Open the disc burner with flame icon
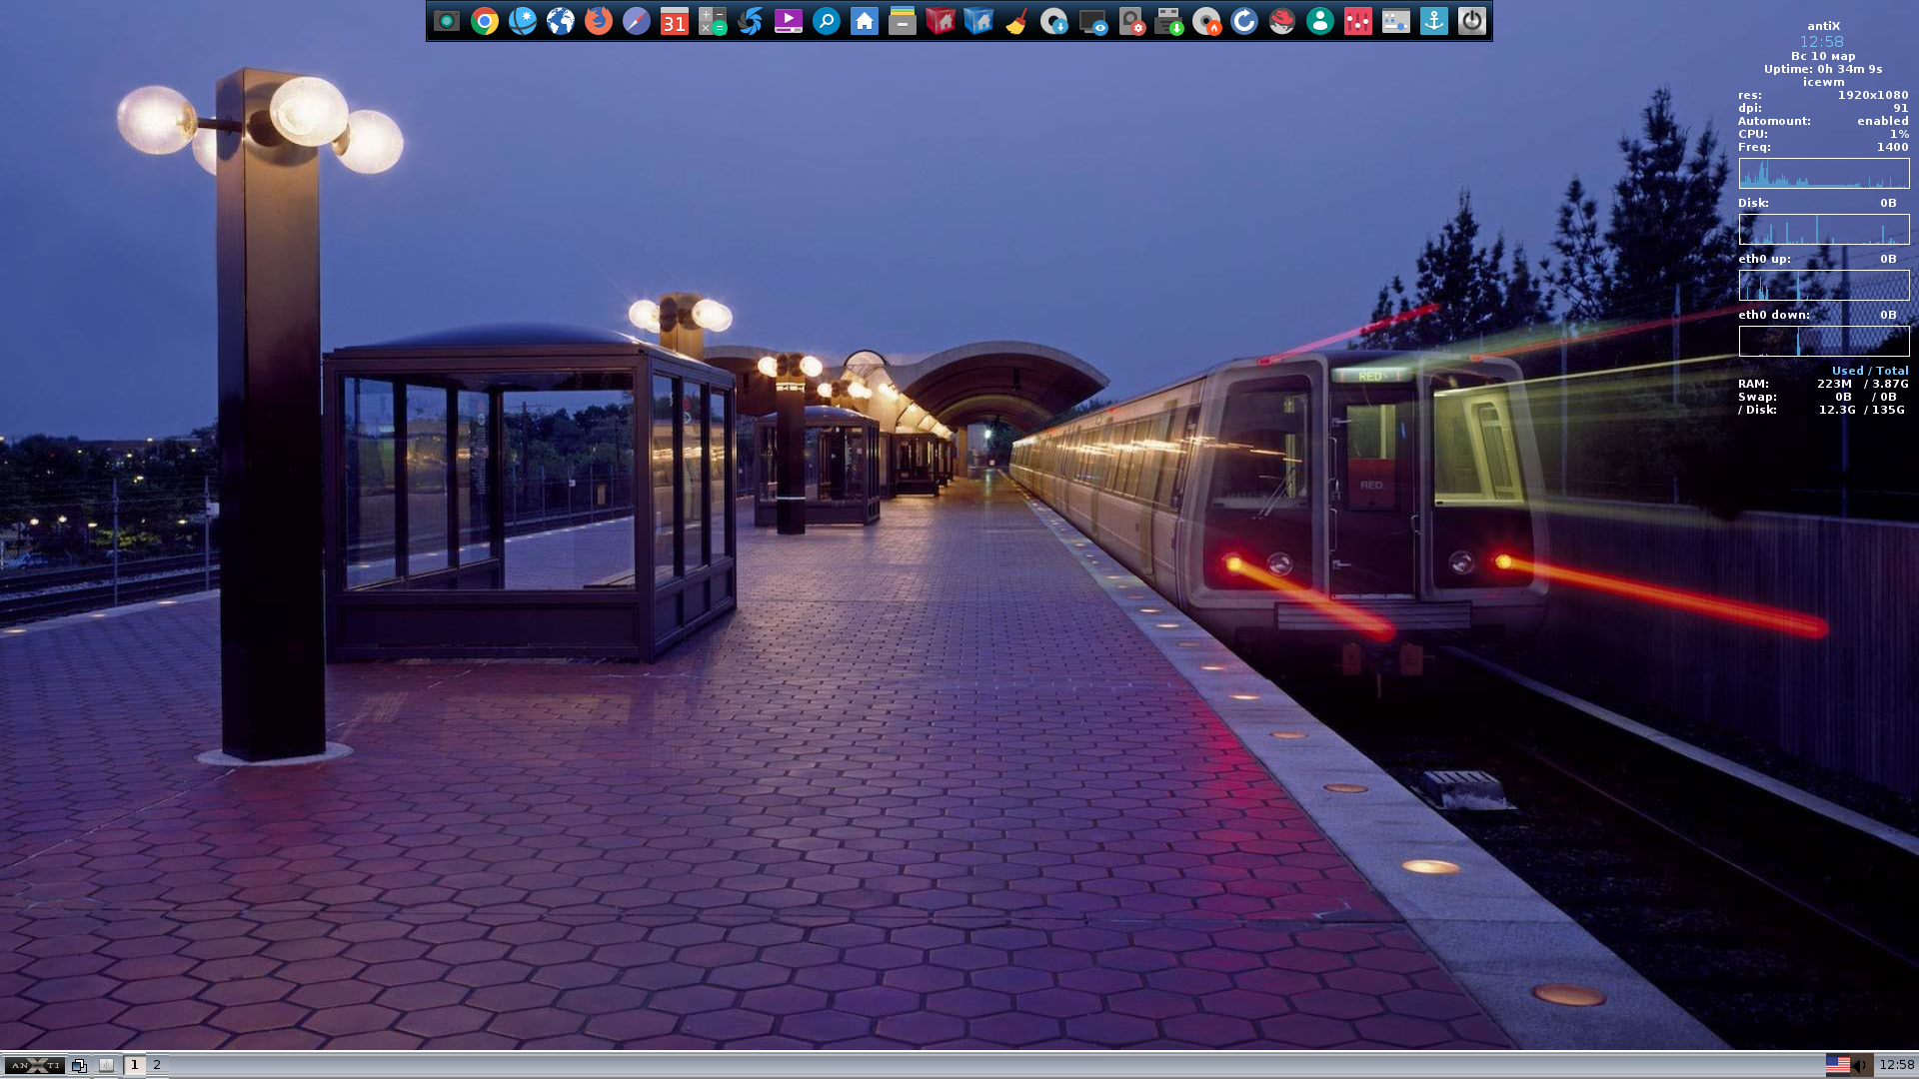1919x1079 pixels. tap(1204, 21)
